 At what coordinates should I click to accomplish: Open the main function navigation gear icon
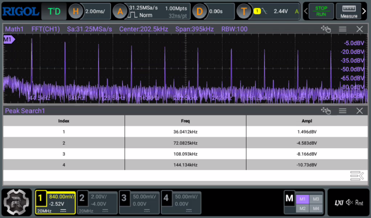[x=17, y=203]
